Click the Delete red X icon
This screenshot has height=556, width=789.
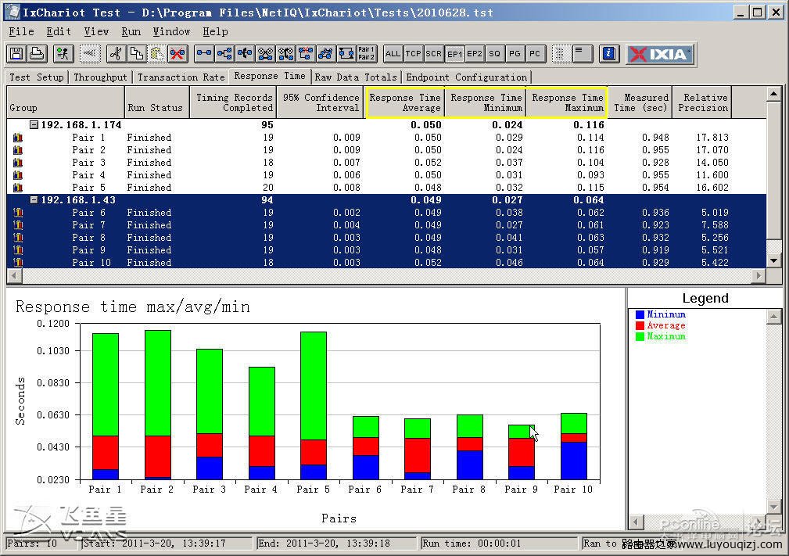[x=178, y=54]
